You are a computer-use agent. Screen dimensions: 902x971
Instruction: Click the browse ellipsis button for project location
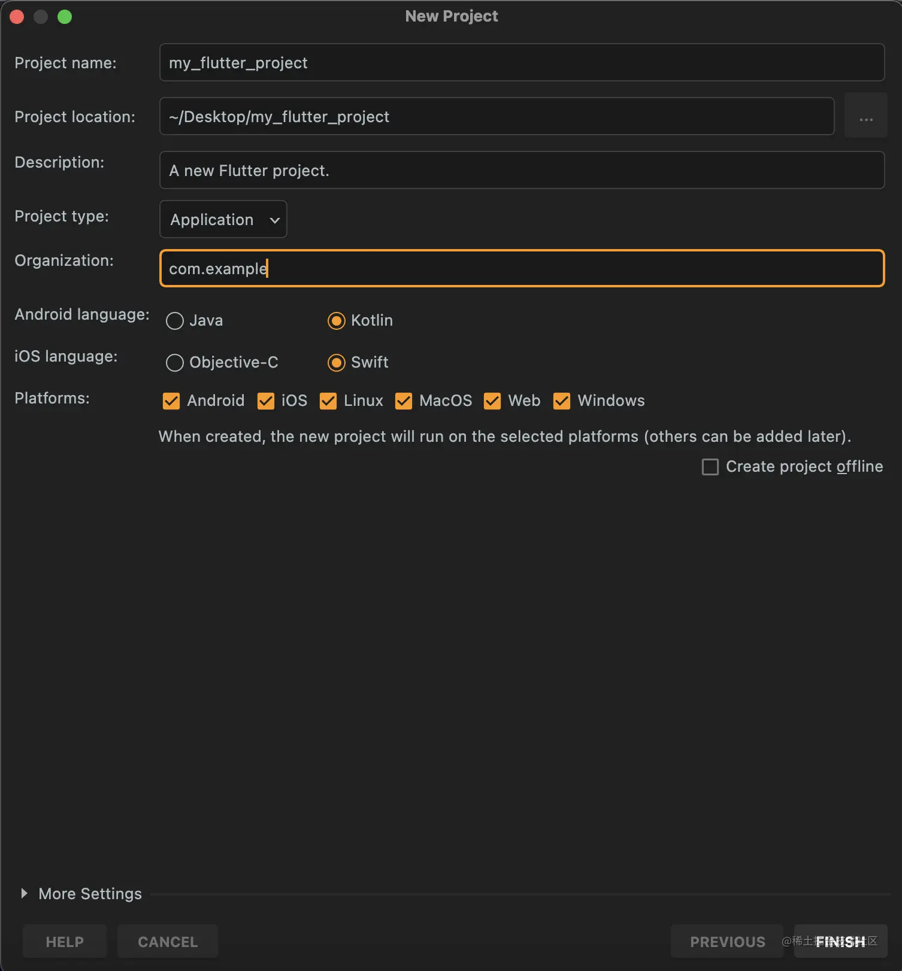[x=865, y=116]
